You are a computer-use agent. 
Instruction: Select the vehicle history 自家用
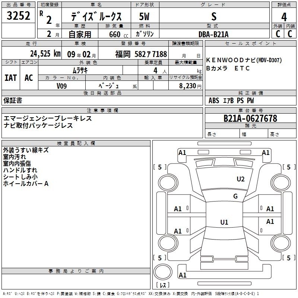[80, 34]
